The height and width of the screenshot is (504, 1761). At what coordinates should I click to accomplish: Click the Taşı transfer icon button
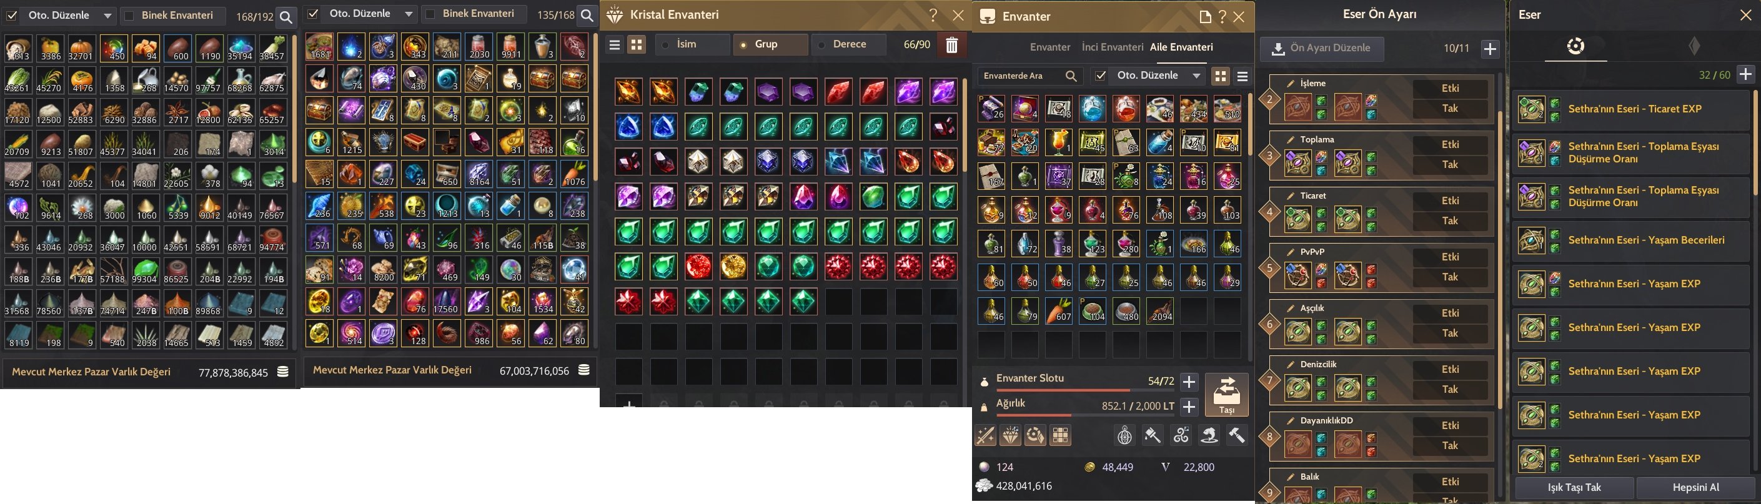pos(1226,395)
